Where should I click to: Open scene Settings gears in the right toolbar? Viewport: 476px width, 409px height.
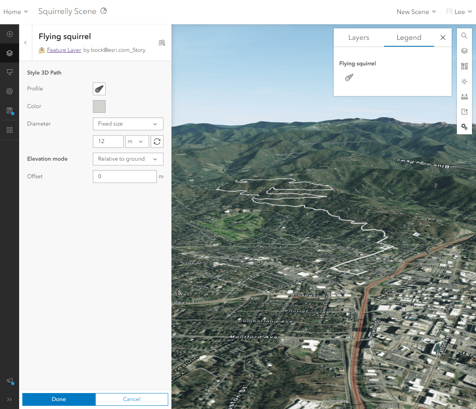click(464, 126)
